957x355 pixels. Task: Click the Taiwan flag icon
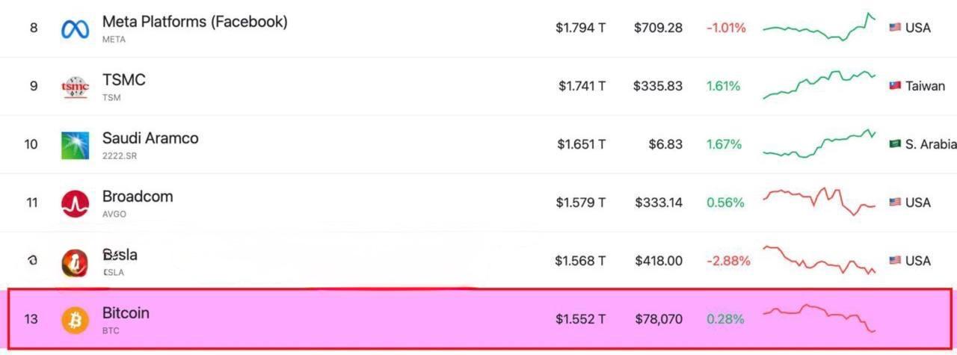(x=895, y=86)
